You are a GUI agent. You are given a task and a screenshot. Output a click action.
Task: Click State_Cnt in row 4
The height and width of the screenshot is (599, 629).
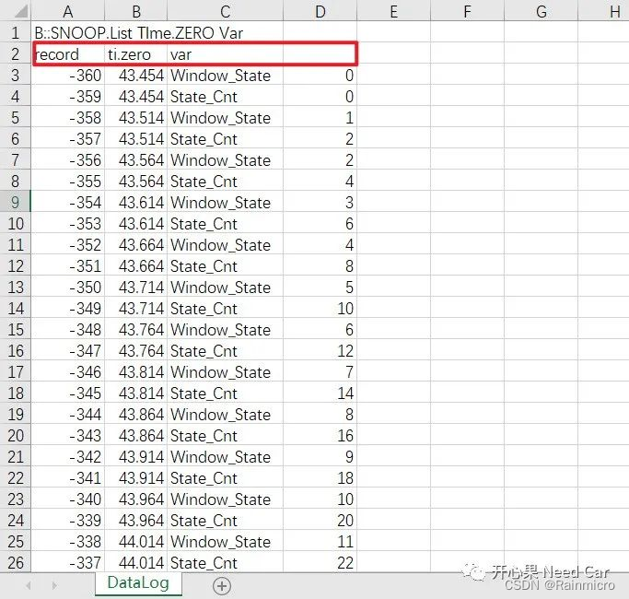[x=225, y=97]
